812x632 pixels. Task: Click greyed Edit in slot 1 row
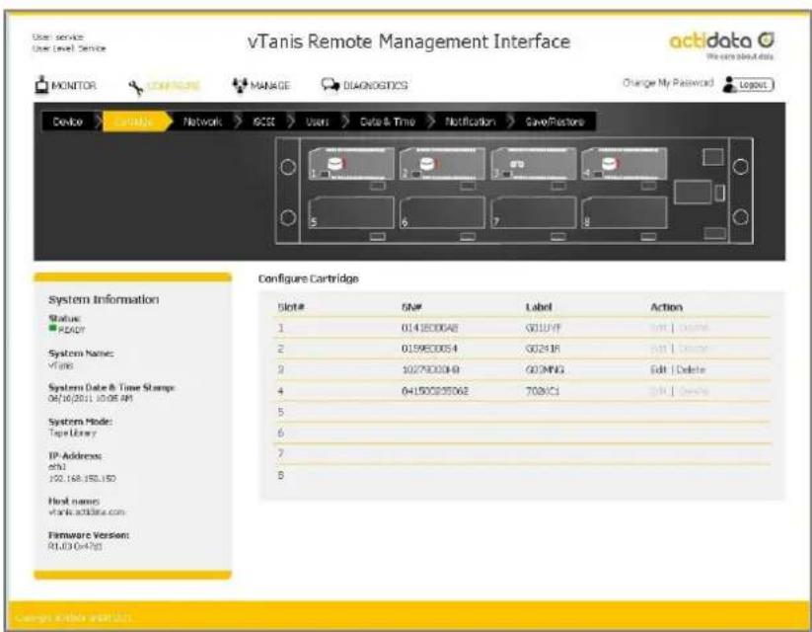658,328
